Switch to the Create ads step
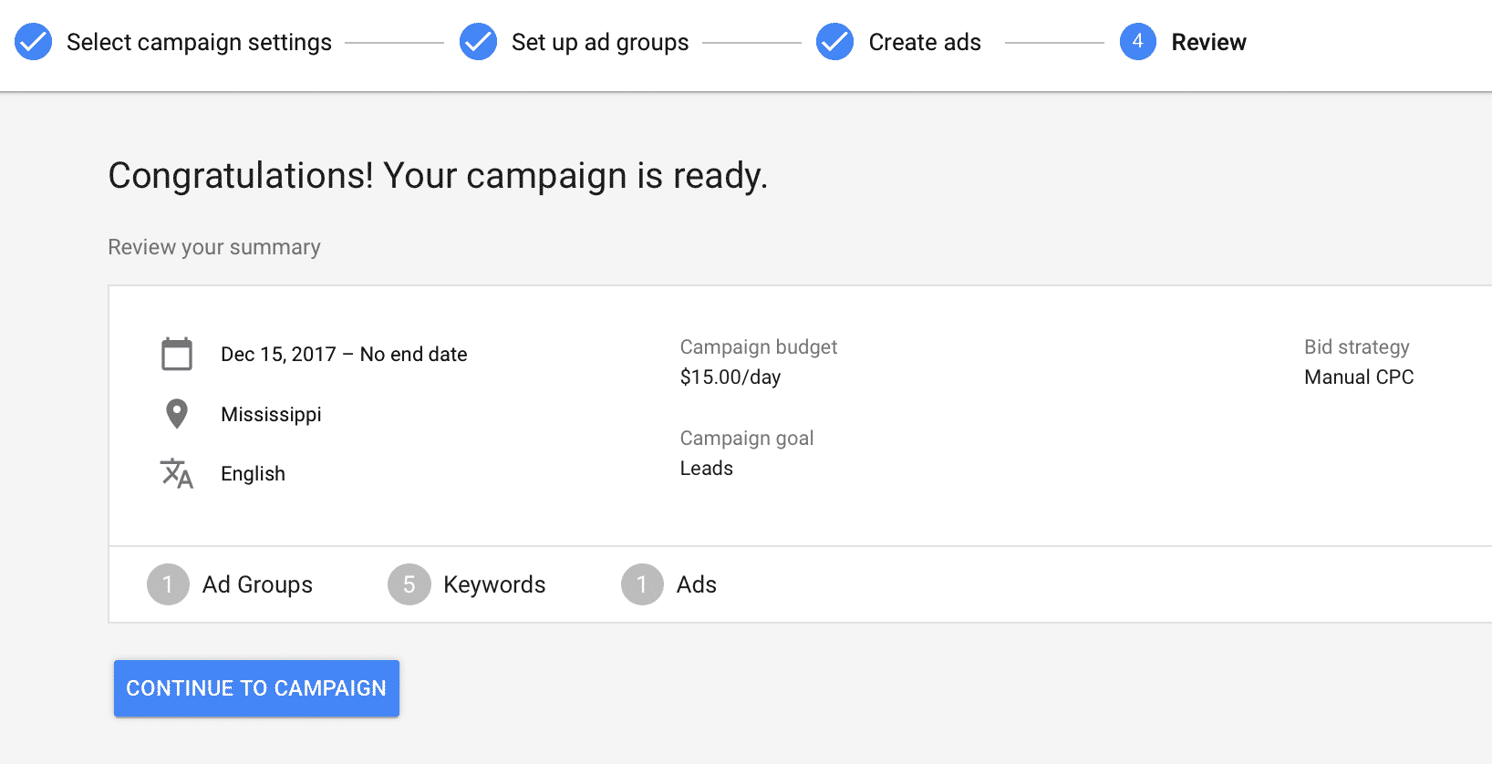This screenshot has height=764, width=1492. (x=925, y=42)
